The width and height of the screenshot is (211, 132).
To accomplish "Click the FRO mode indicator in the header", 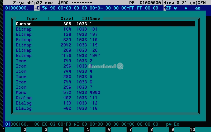I will [x=64, y=3].
